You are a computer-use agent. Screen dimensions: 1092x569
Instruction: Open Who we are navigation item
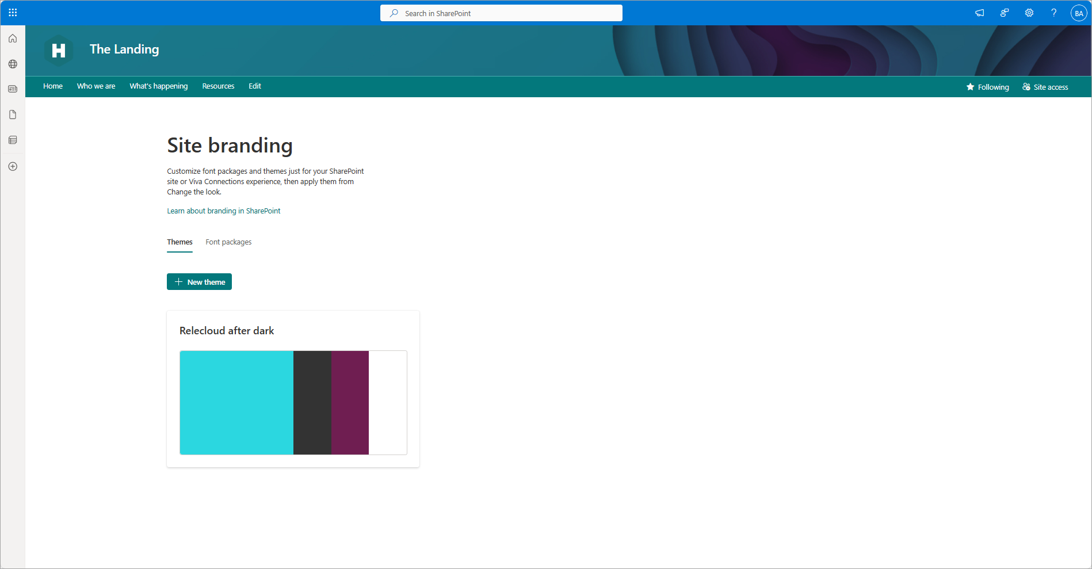click(96, 86)
